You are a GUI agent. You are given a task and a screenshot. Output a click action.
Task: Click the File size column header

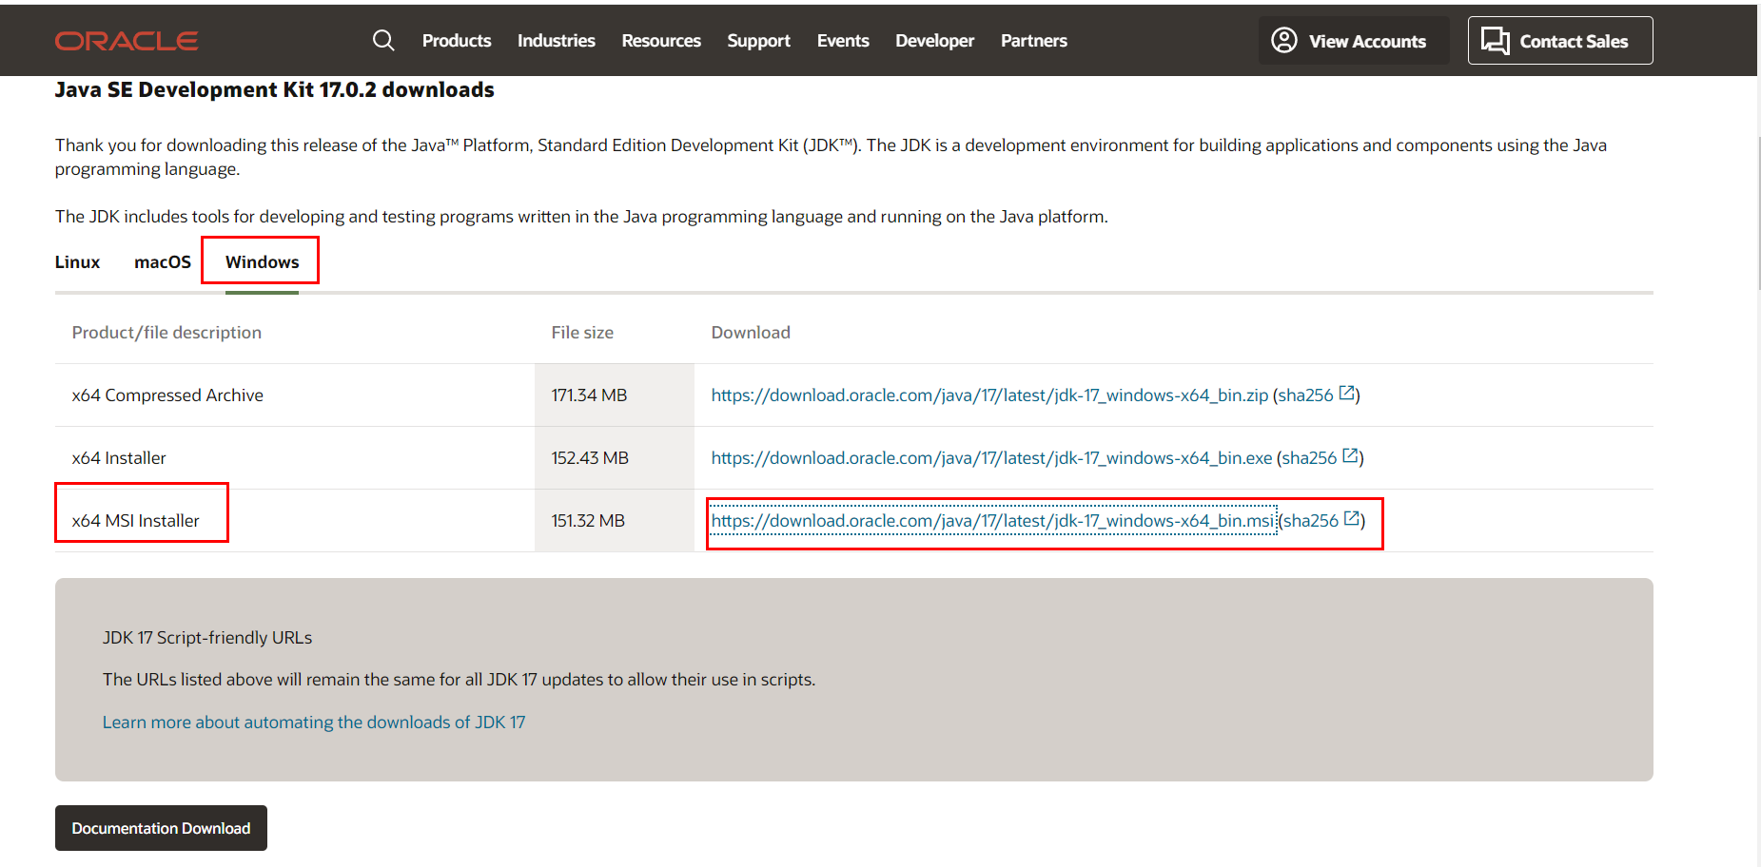click(x=582, y=333)
